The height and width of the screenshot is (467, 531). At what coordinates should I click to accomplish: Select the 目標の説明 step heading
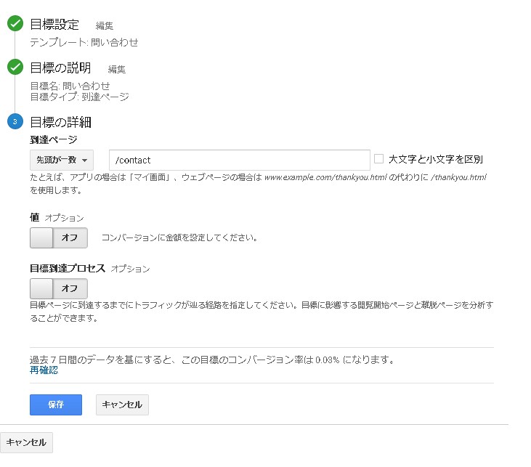pos(60,68)
